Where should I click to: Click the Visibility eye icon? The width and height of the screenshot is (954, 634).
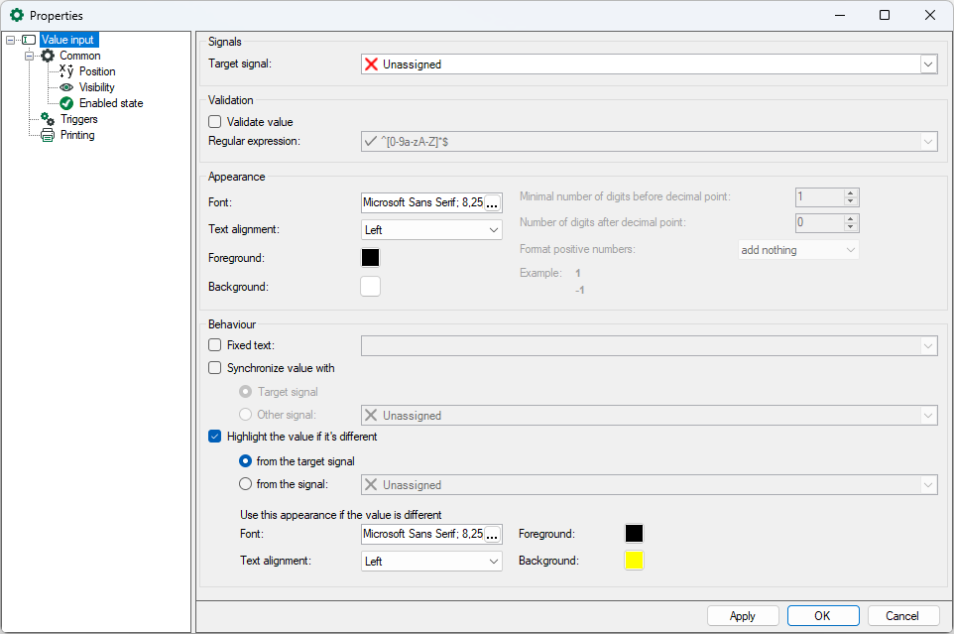[66, 87]
